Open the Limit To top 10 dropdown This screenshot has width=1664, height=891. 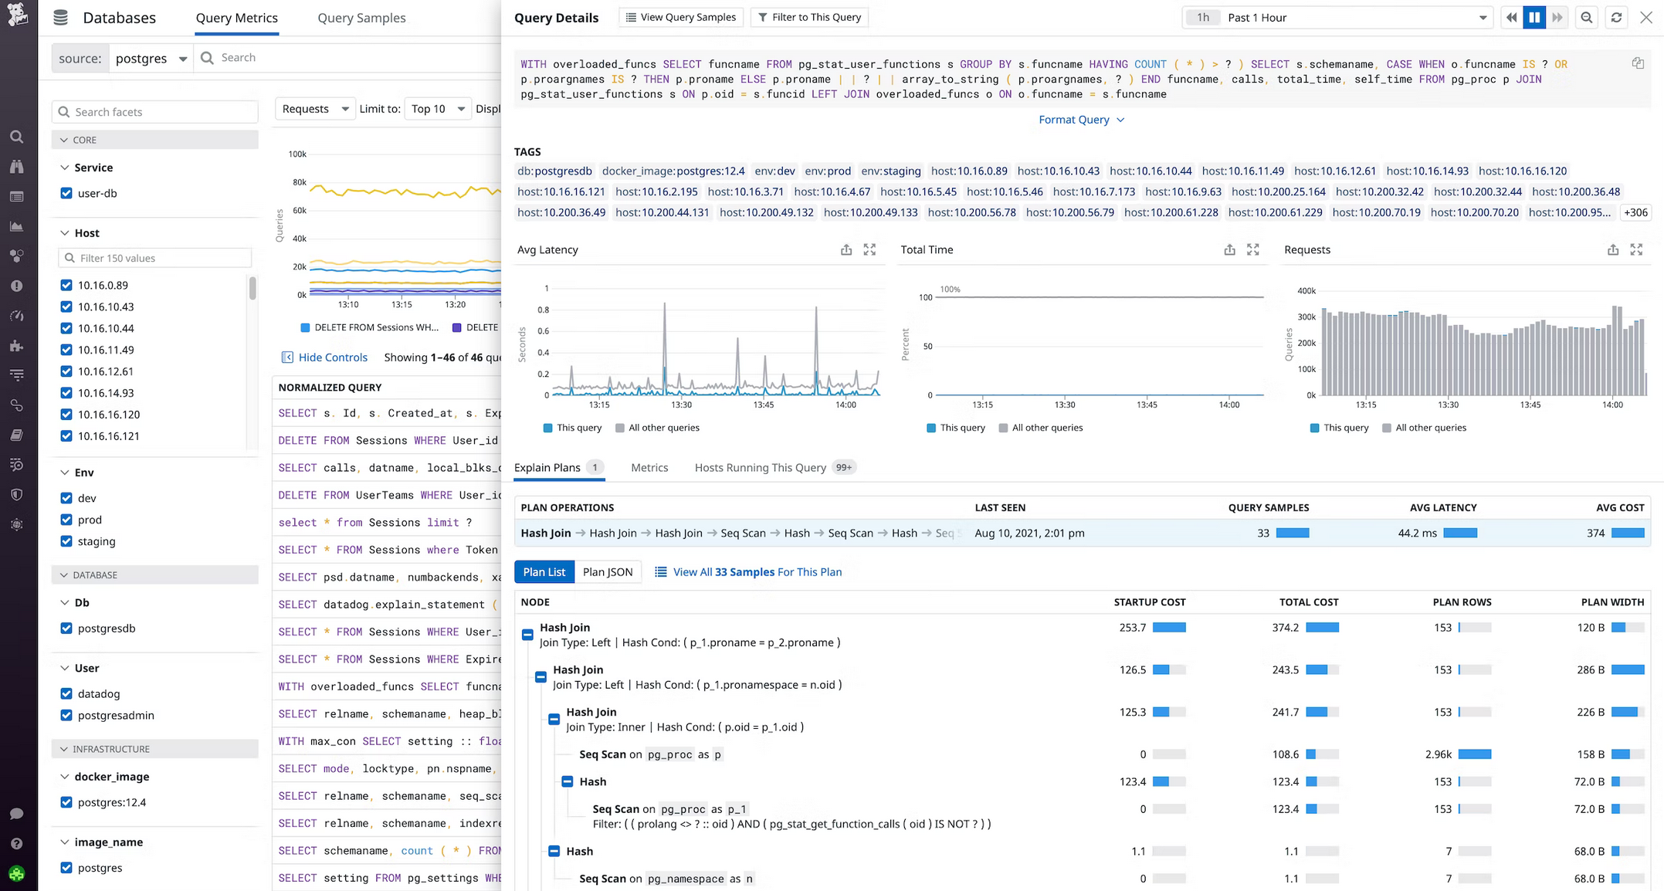435,107
